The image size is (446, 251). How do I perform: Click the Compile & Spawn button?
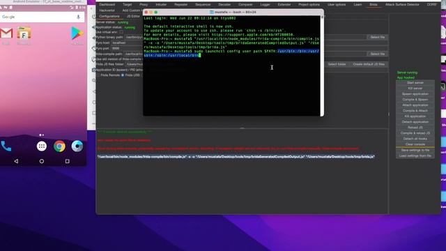click(415, 100)
